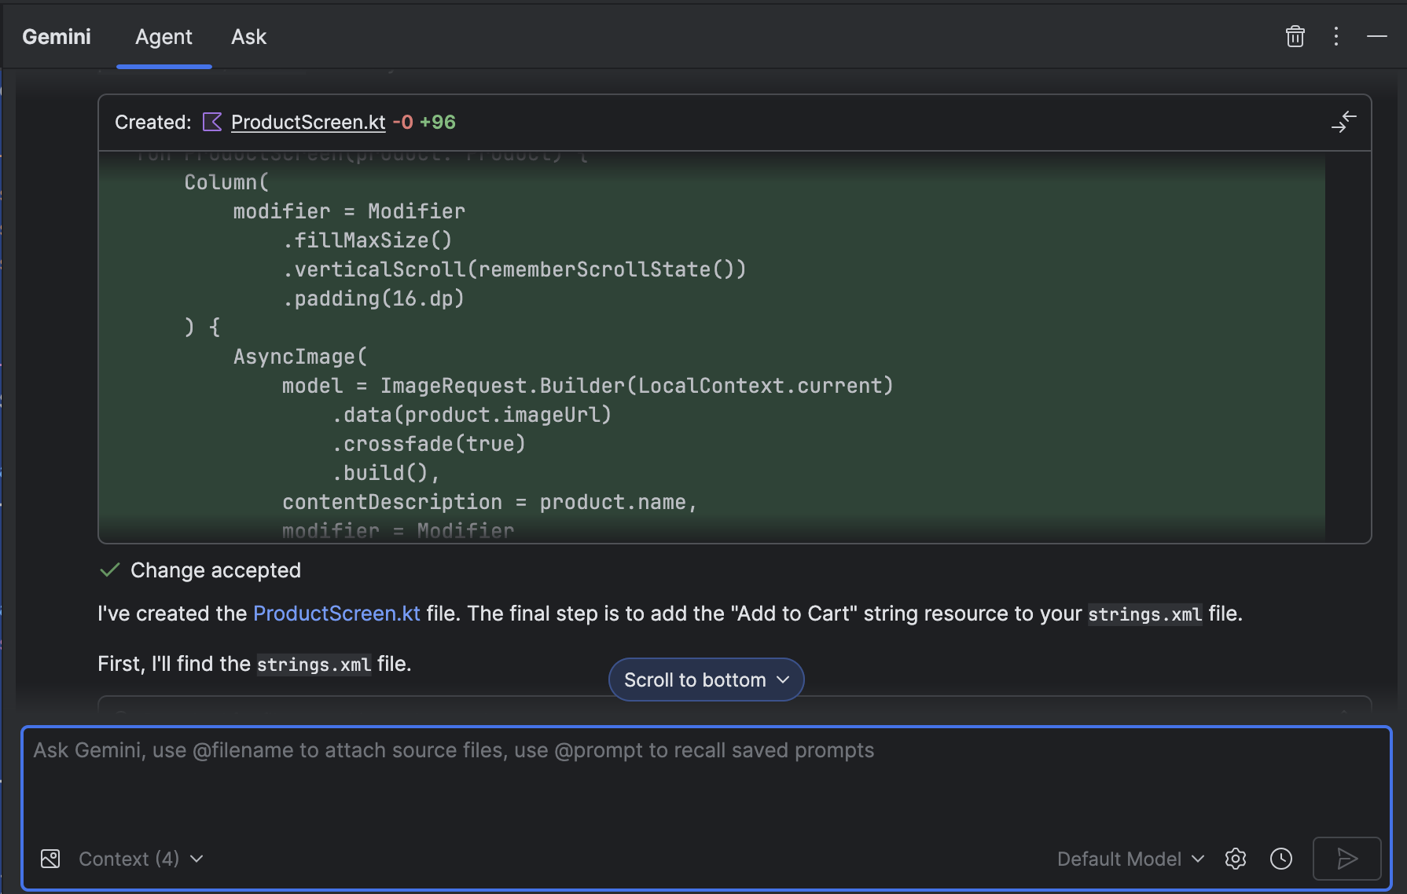Click the Kotlin file icon beside ProductScreen.kt
This screenshot has height=894, width=1407.
(212, 122)
